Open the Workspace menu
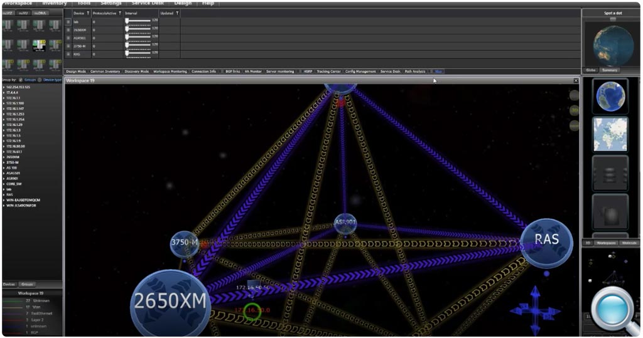The height and width of the screenshot is (338, 643). tap(18, 3)
